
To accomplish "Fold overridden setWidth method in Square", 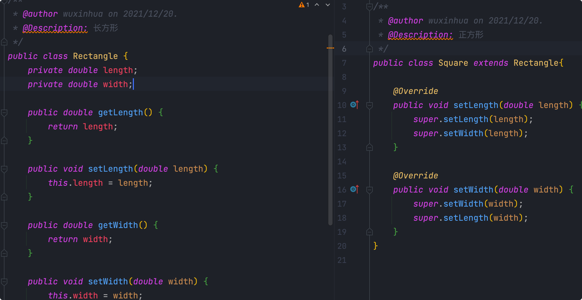I will pyautogui.click(x=369, y=190).
